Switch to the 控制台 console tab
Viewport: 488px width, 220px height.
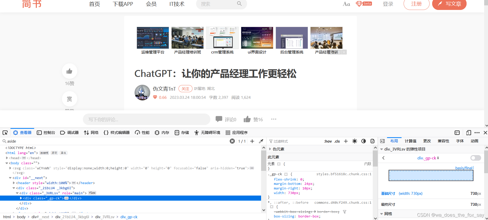pos(46,133)
